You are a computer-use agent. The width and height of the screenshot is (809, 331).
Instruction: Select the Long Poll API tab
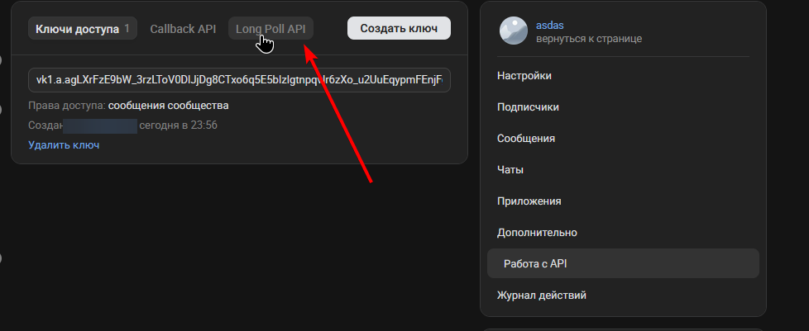point(270,29)
